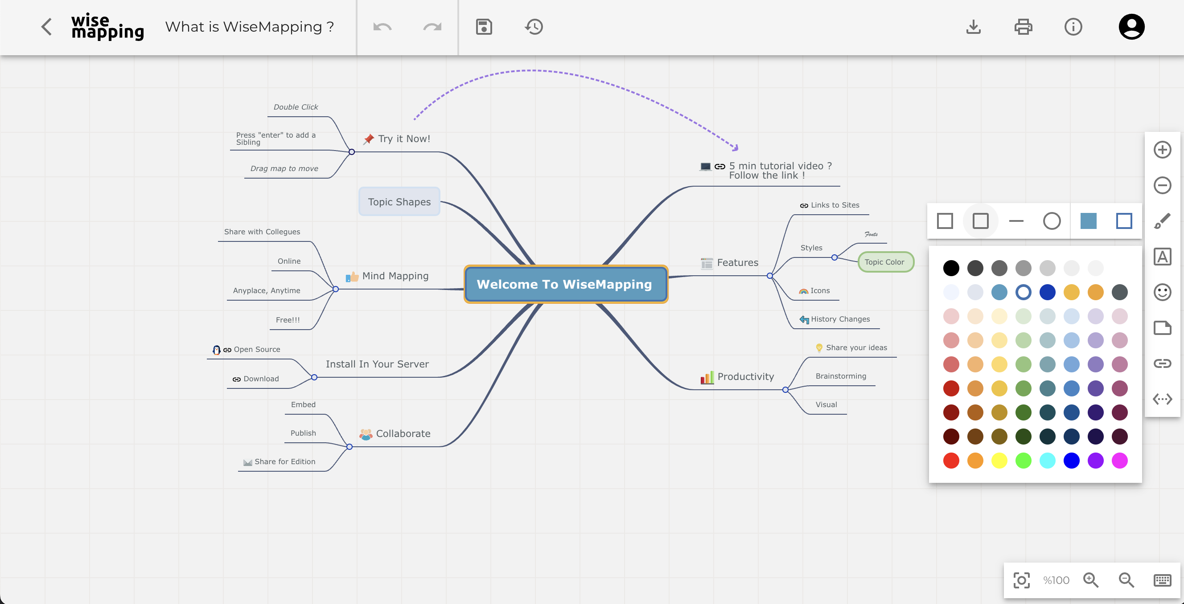The width and height of the screenshot is (1184, 604).
Task: Select the line topic shape
Action: [1016, 221]
